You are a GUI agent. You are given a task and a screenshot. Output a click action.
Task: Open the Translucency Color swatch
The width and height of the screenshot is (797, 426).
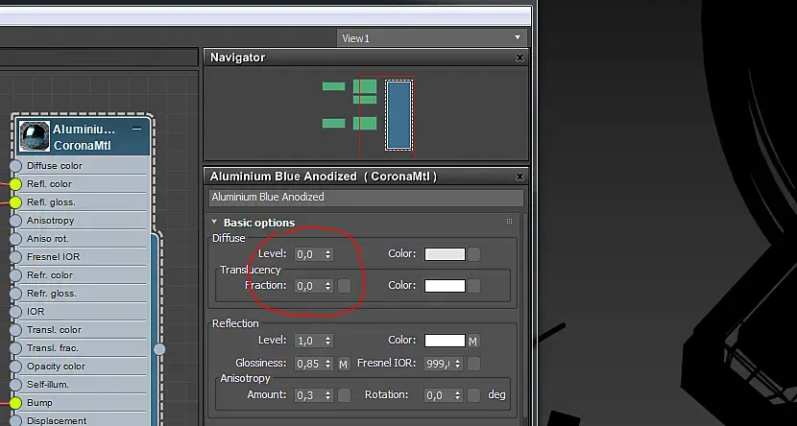[445, 285]
